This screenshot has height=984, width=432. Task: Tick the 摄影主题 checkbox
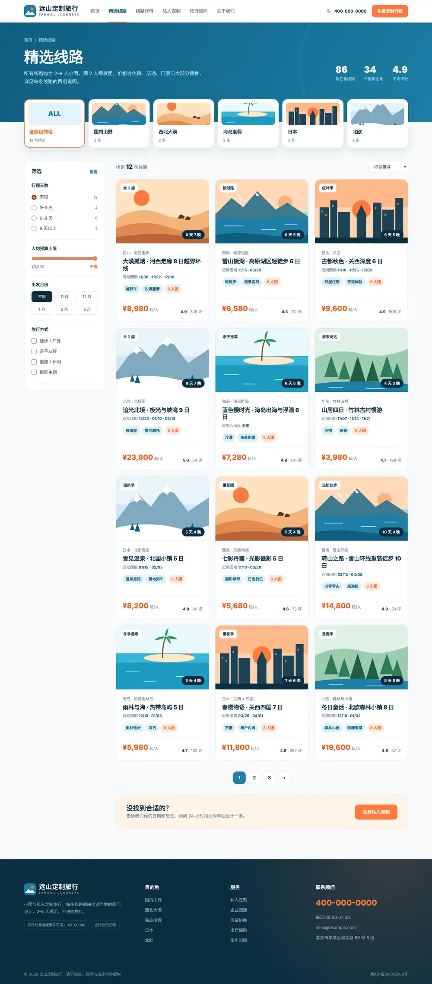[34, 372]
